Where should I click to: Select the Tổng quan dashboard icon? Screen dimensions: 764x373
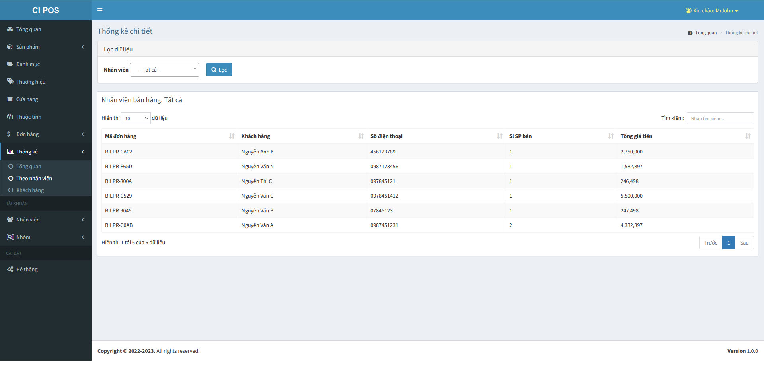point(10,29)
